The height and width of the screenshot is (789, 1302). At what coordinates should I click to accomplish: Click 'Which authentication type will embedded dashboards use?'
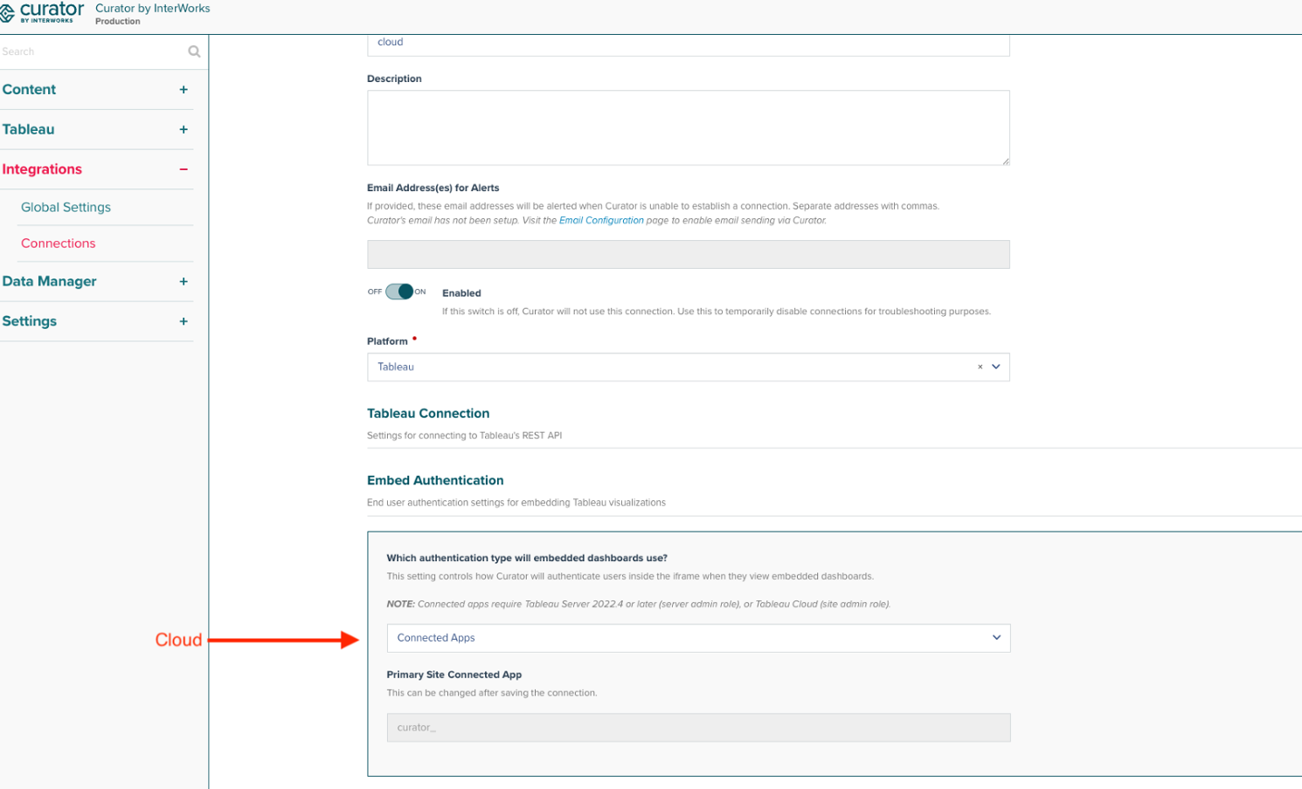tap(527, 558)
